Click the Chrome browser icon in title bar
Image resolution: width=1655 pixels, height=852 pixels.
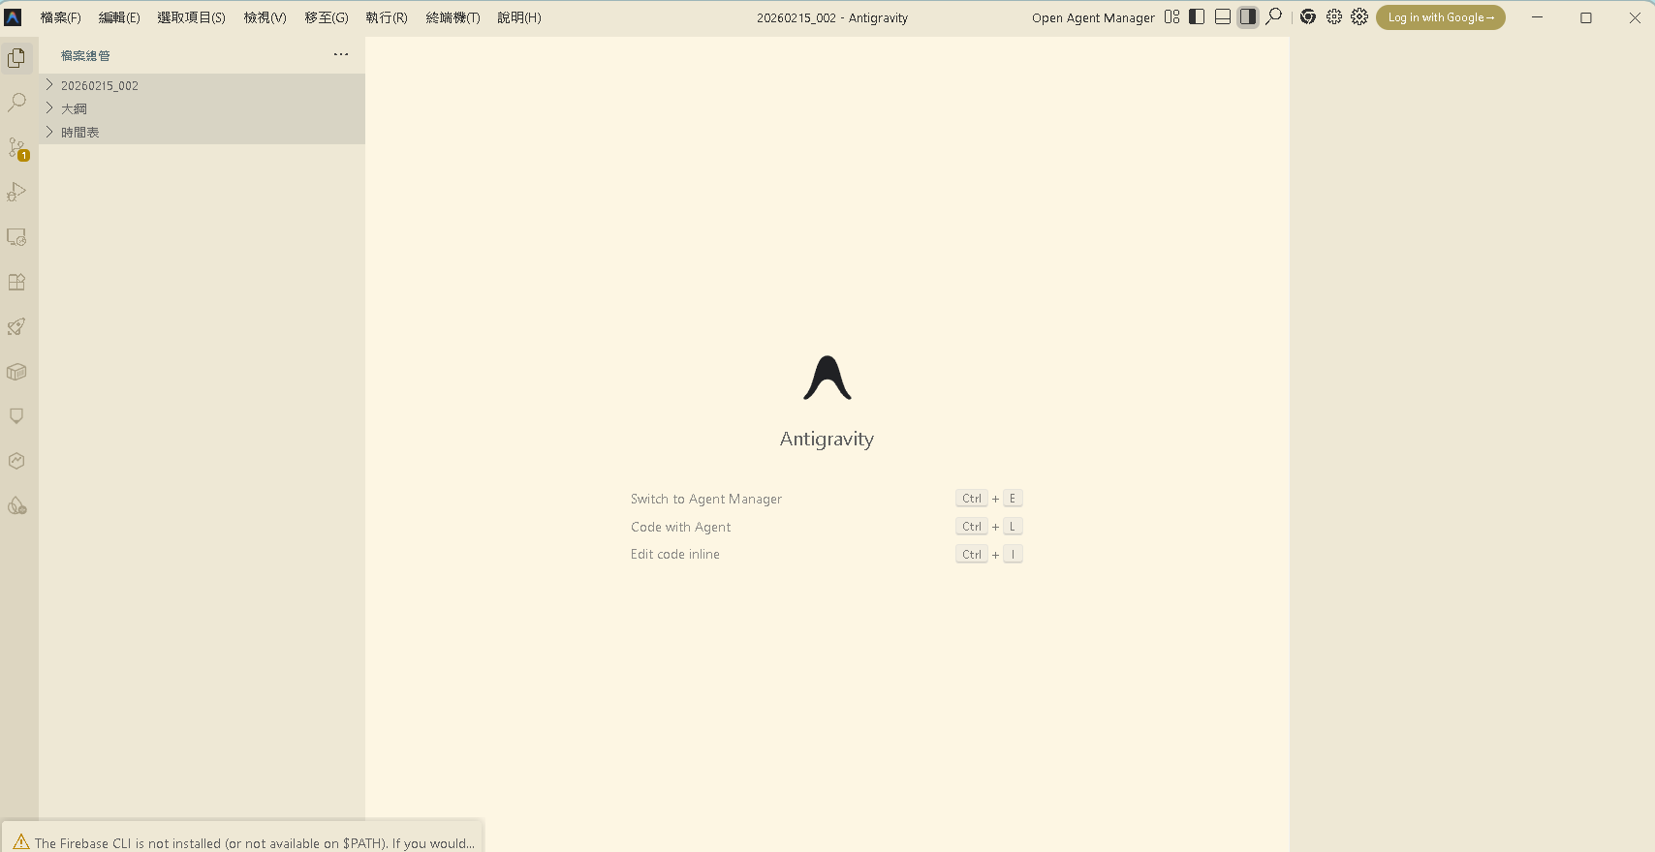pos(1308,16)
